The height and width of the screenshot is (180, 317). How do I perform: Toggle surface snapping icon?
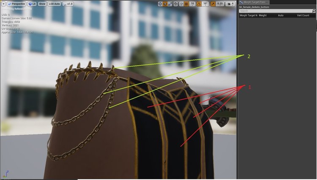click(181, 4)
